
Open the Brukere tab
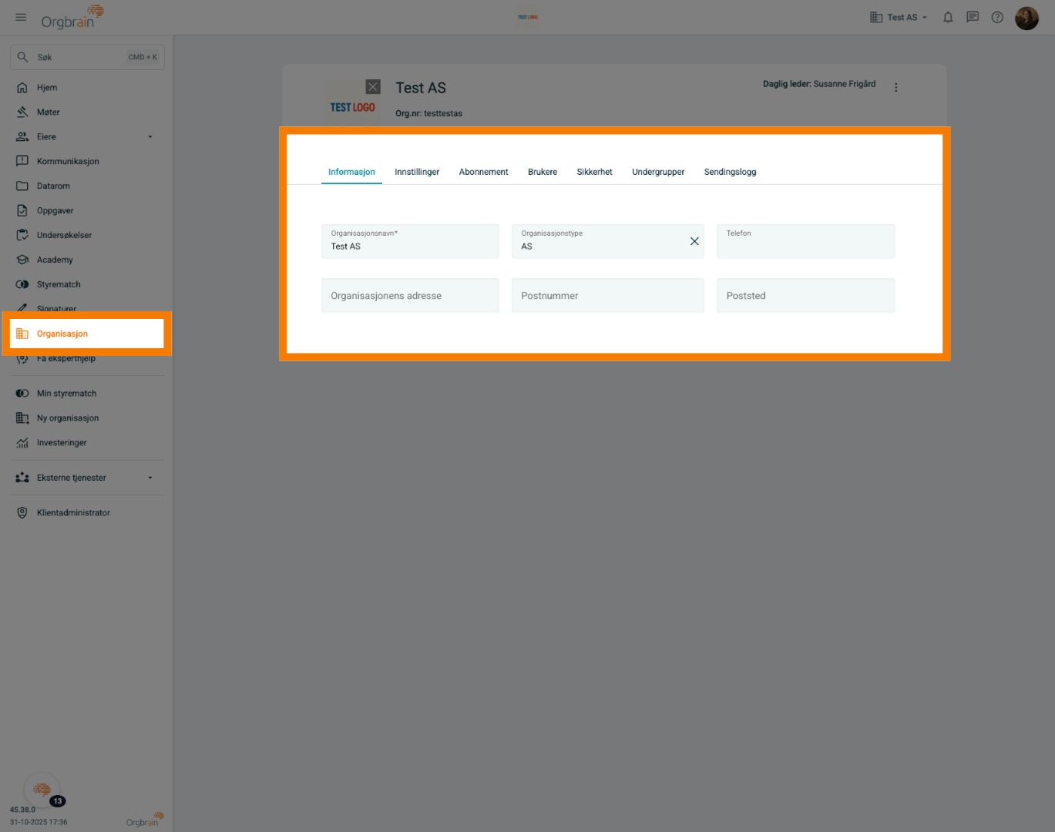point(543,172)
